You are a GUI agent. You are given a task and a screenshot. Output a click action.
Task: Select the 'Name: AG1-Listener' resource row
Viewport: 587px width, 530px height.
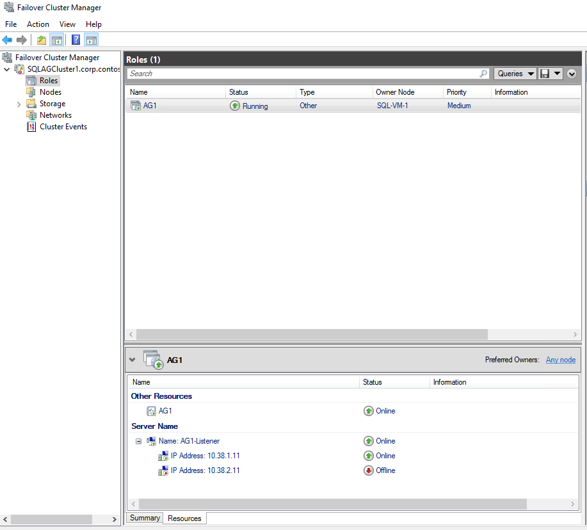pos(353,441)
